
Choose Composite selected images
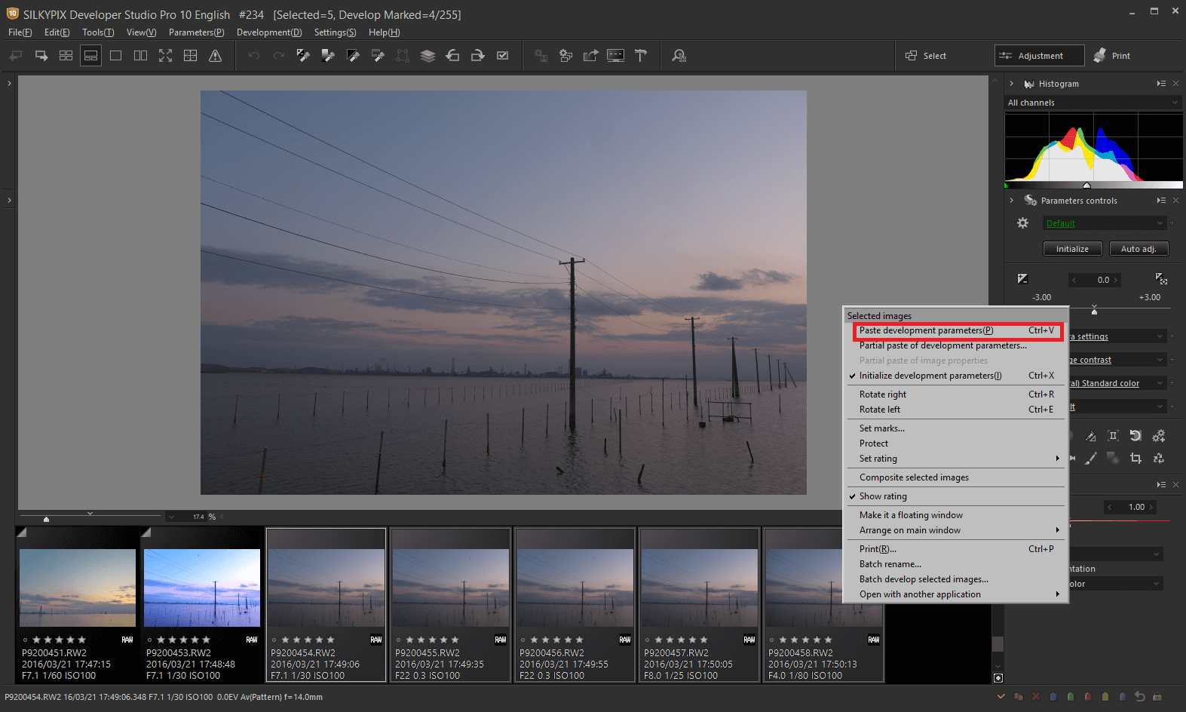click(x=955, y=477)
